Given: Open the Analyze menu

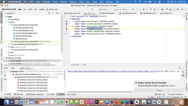Looking at the screenshot, I should point(63,2).
